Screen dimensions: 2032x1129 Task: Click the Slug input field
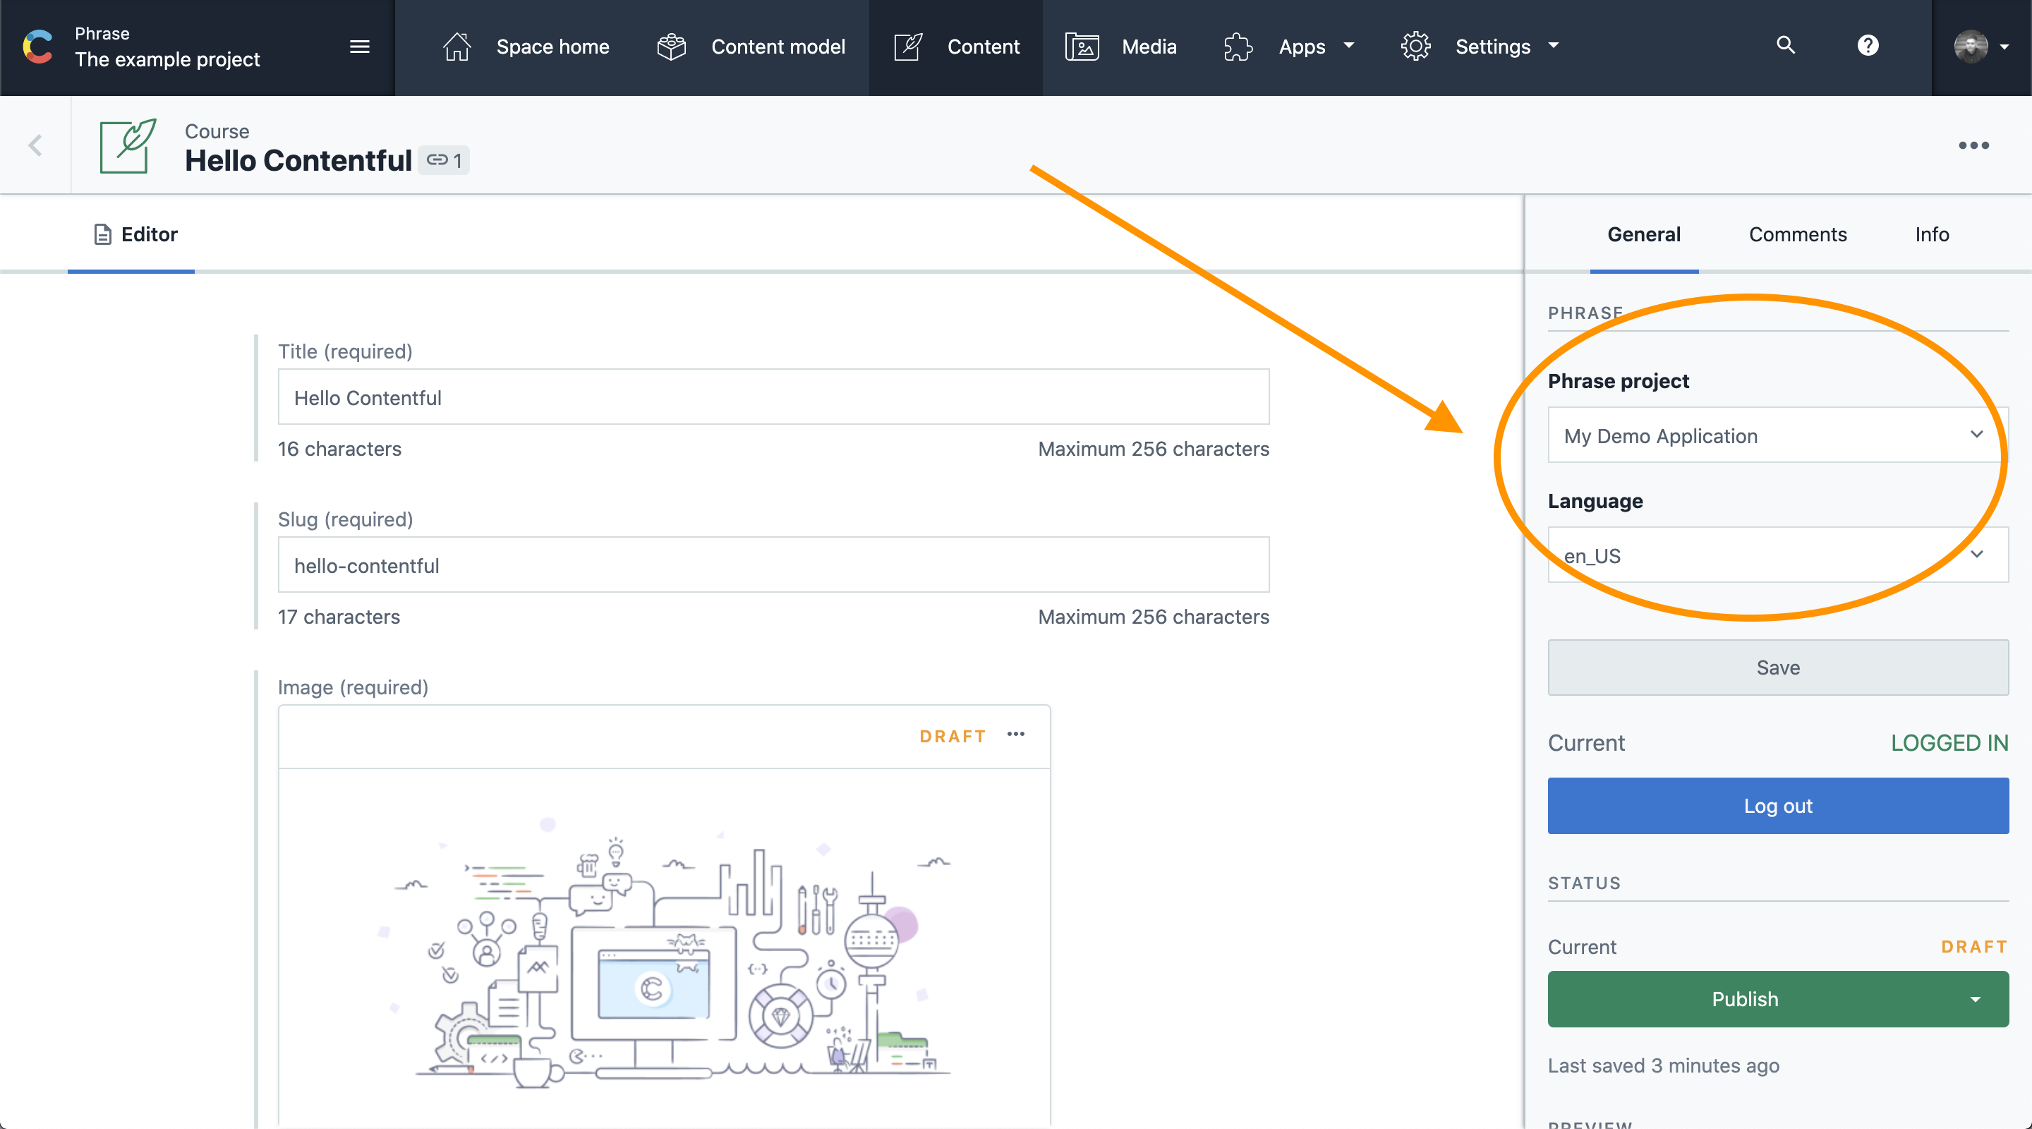(773, 565)
